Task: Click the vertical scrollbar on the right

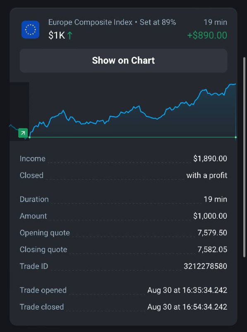Action: tap(245, 157)
